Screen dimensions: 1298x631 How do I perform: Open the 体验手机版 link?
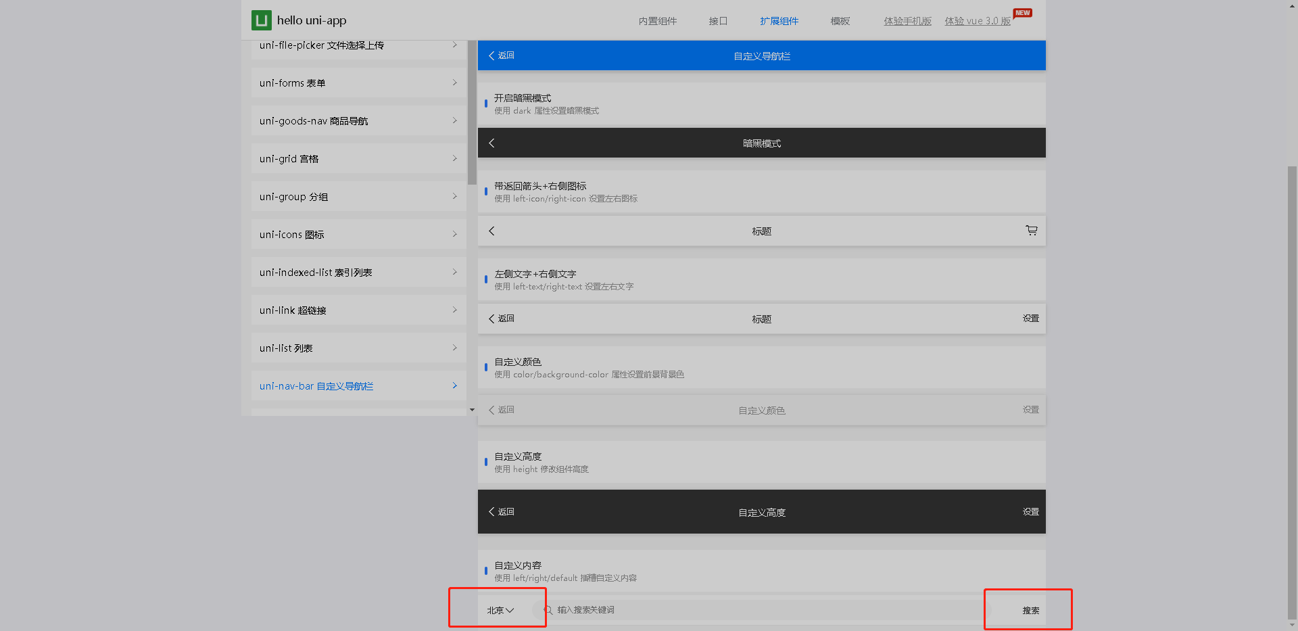click(x=907, y=21)
